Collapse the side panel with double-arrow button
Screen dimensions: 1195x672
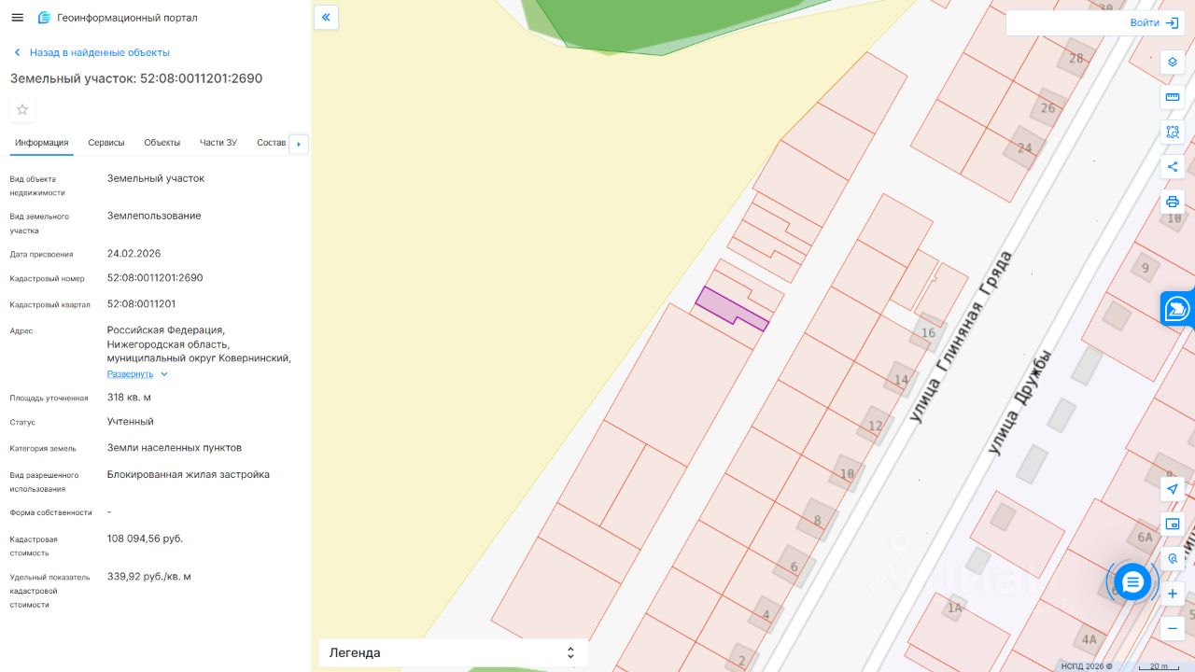326,17
